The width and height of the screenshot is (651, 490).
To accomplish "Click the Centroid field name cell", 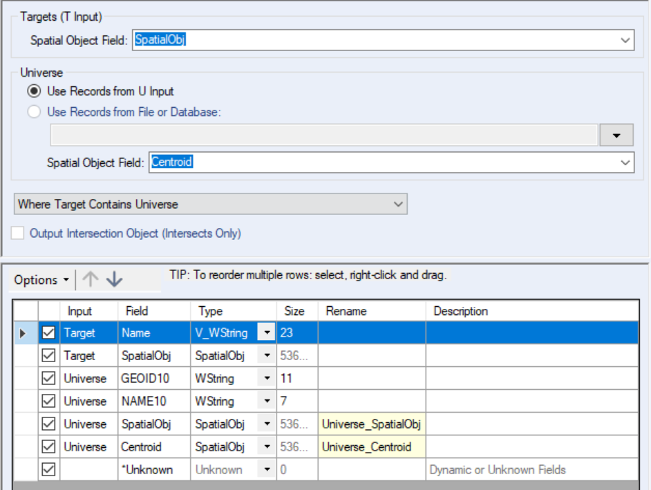I will (x=154, y=447).
